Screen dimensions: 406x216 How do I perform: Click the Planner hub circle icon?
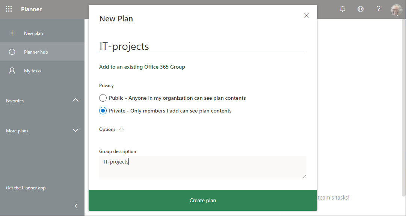pos(12,52)
